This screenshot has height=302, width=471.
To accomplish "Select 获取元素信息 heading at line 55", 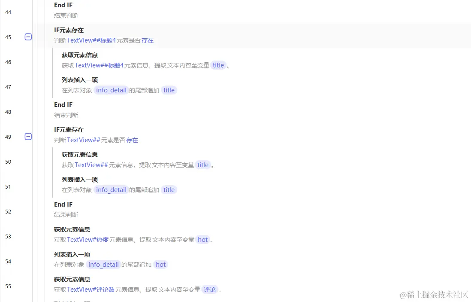I will (72, 279).
